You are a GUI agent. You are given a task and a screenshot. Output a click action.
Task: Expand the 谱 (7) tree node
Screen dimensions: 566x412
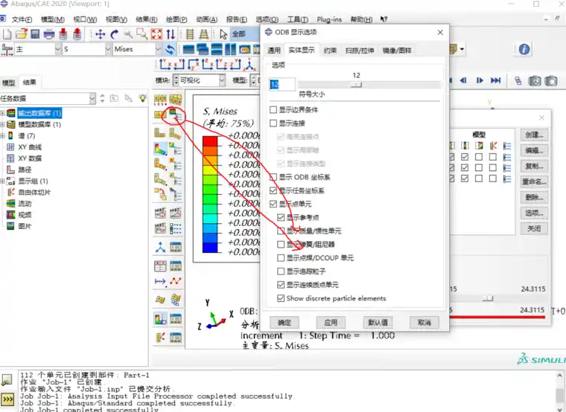tap(2, 136)
